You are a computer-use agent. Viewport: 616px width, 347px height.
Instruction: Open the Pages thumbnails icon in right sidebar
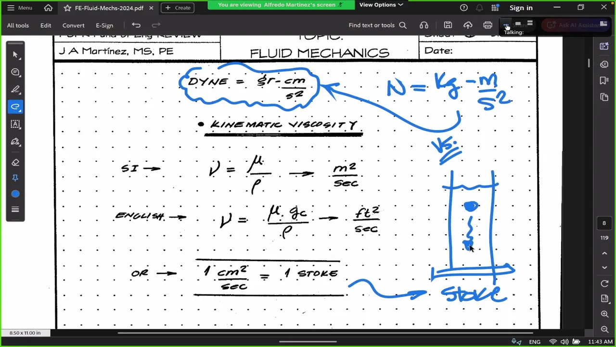click(604, 97)
